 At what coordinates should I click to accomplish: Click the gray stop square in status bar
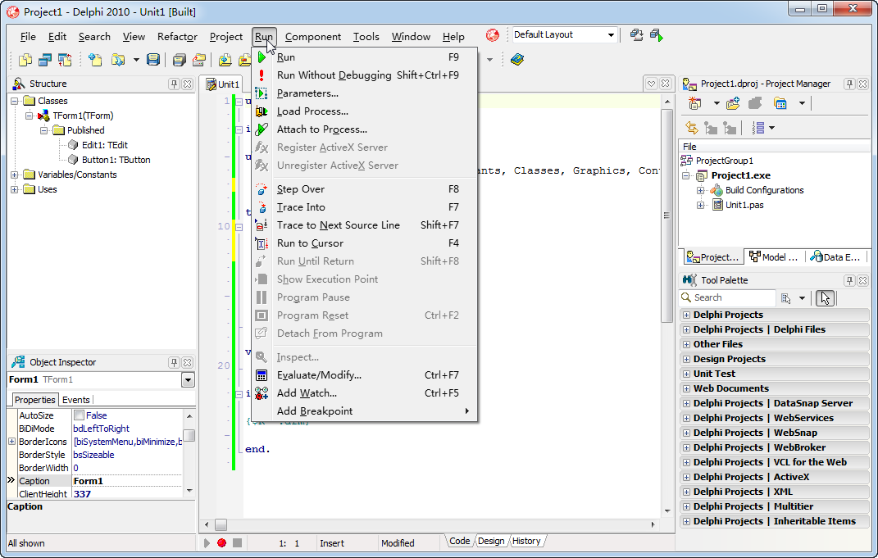click(x=238, y=543)
